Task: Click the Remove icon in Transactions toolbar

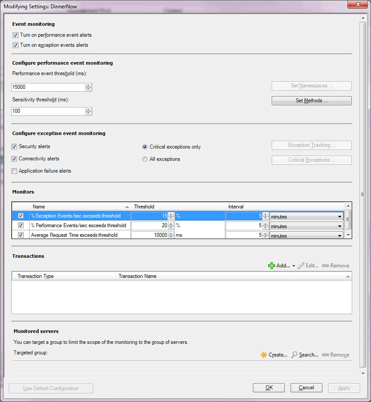Action: point(325,266)
